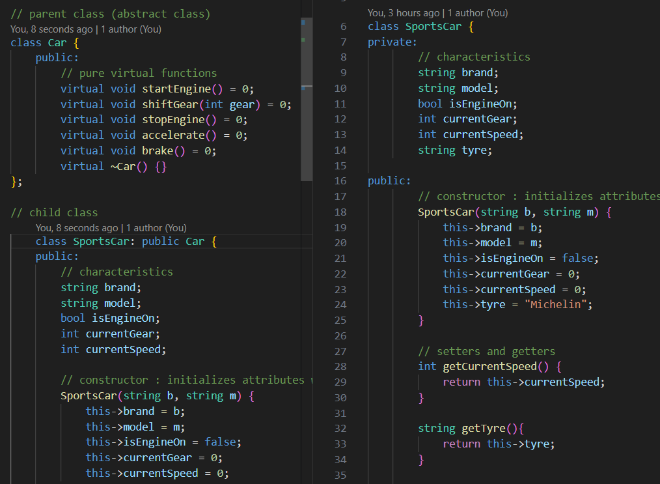Click 'class SportsCar {' on line 6
Viewport: 660px width, 484px height.
coord(420,27)
